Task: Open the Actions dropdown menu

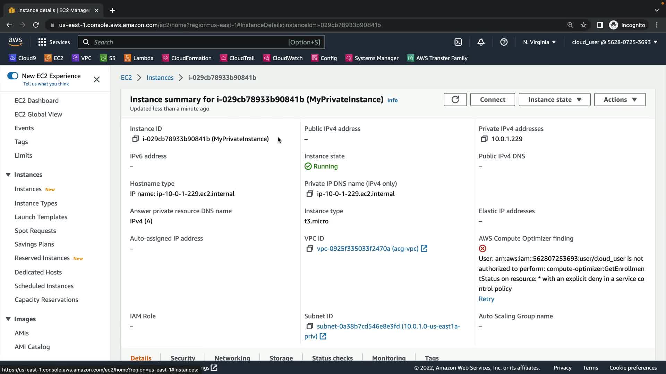Action: click(x=620, y=100)
